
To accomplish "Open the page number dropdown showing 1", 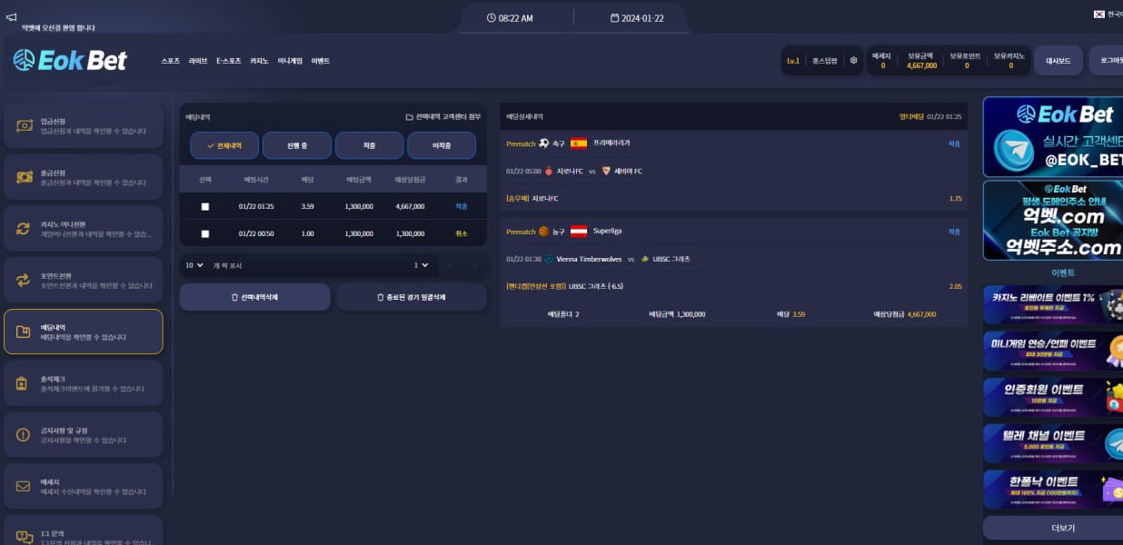I will (422, 265).
